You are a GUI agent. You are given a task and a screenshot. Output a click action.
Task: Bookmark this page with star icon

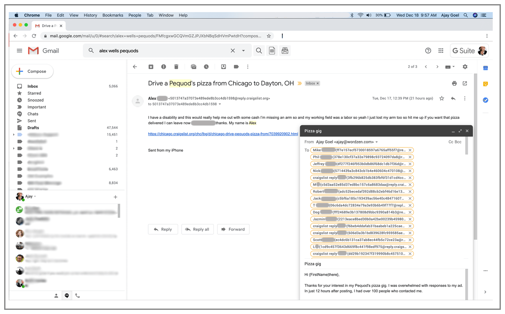[269, 36]
